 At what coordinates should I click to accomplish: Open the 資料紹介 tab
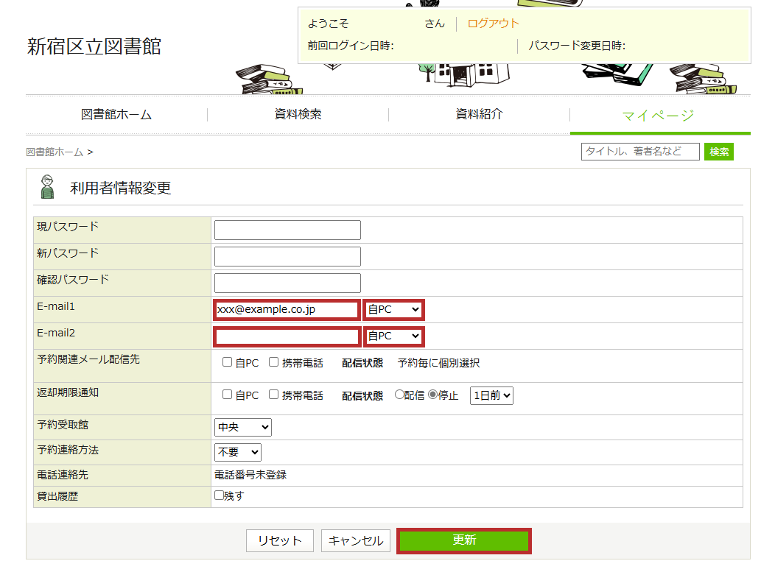(479, 114)
